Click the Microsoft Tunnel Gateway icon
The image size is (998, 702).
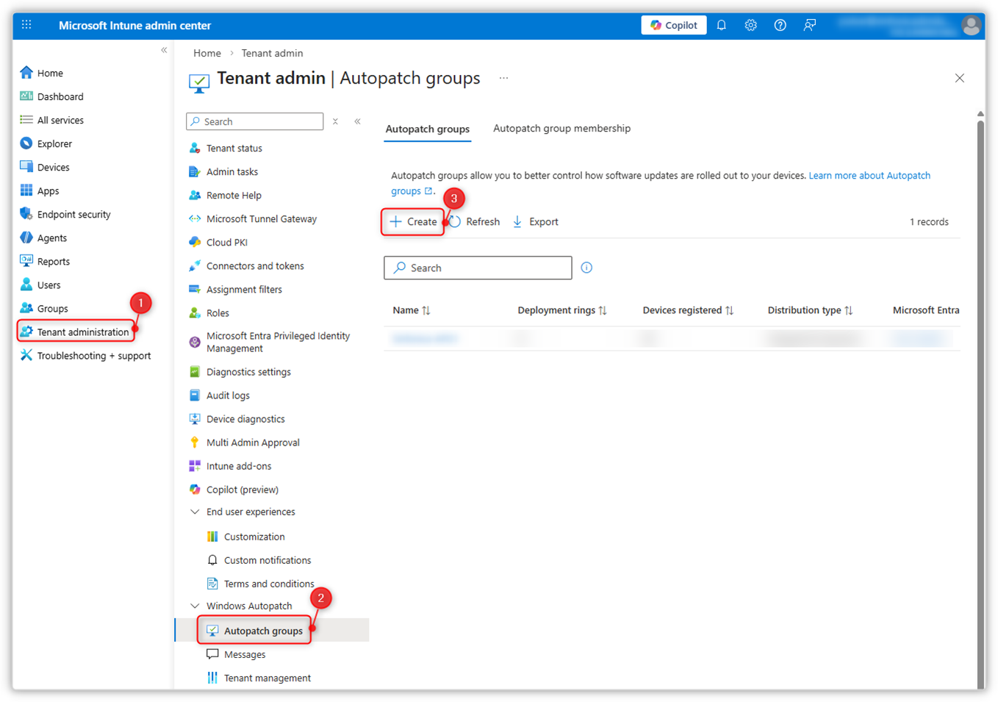pyautogui.click(x=195, y=218)
